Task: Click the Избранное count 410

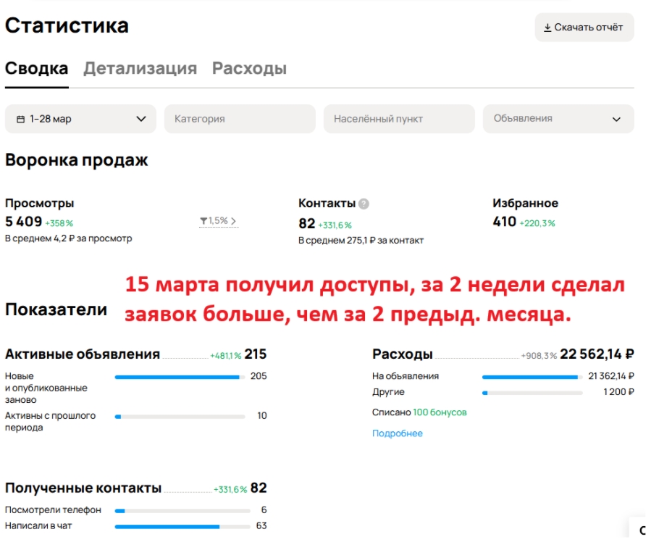Action: click(504, 222)
